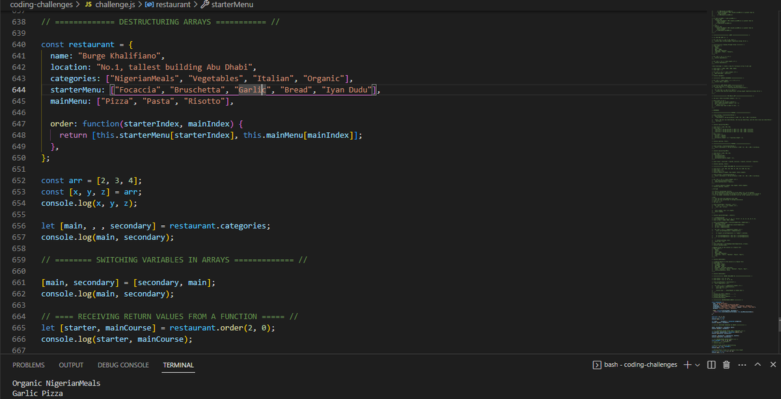This screenshot has width=781, height=399.
Task: Click "Focaccia" in starterMenu array
Action: coord(137,90)
